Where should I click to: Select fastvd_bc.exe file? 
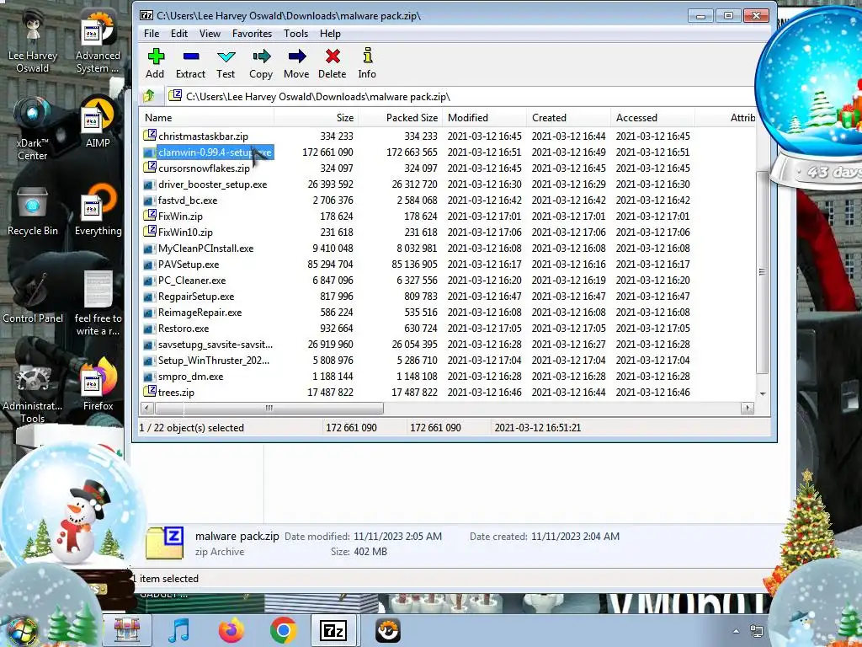188,201
